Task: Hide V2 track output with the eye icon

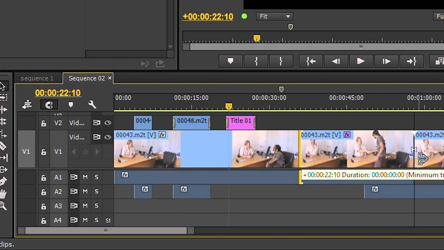Action: click(x=108, y=123)
